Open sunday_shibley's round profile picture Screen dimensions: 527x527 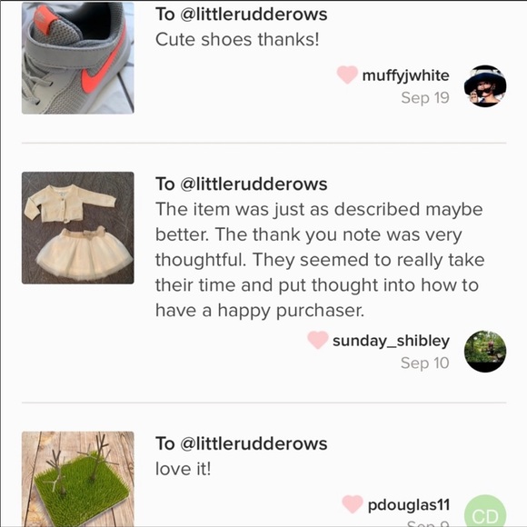(x=485, y=352)
